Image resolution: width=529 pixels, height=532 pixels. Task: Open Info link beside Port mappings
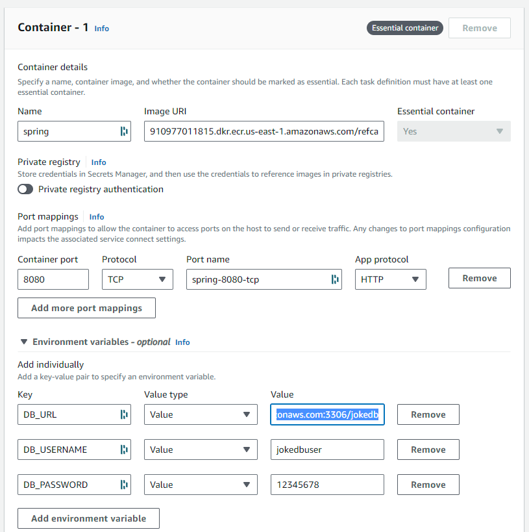click(97, 217)
